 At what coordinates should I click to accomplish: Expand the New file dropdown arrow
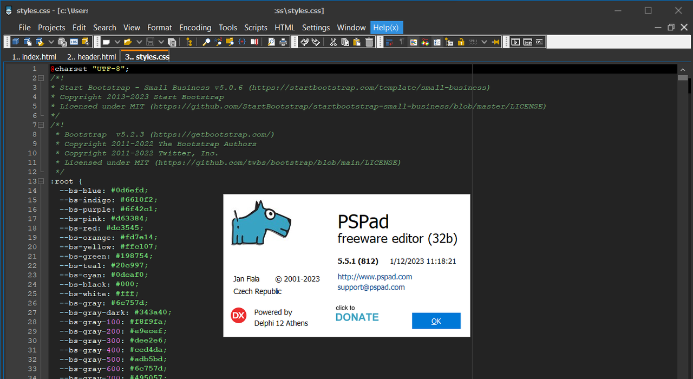117,42
